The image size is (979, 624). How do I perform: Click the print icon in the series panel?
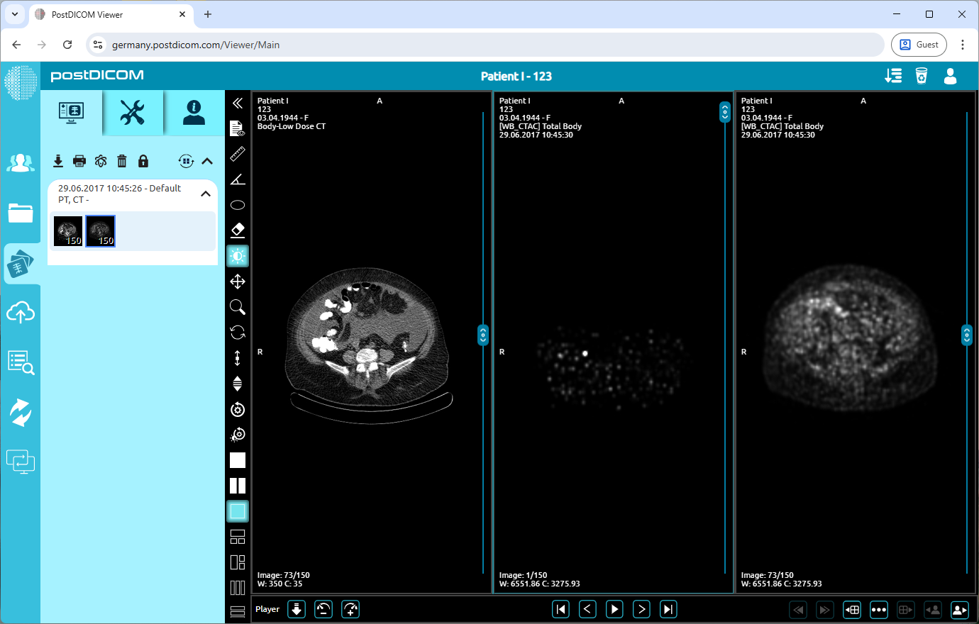79,161
